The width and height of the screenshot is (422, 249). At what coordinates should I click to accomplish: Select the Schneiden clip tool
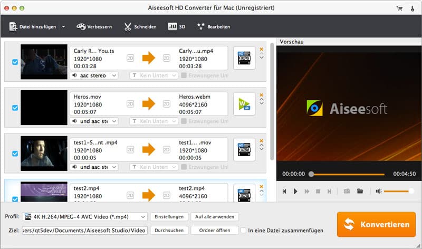[x=140, y=27]
